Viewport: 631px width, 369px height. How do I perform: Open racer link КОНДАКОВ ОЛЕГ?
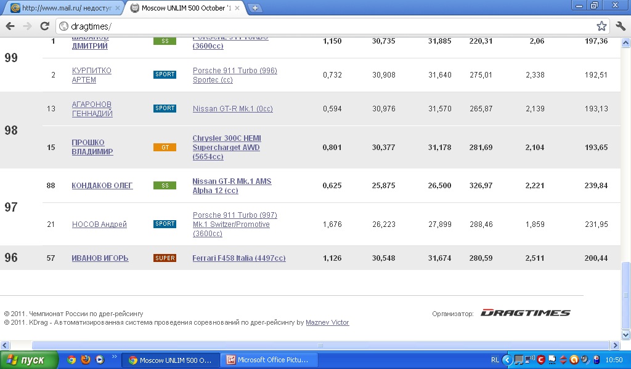(x=102, y=186)
